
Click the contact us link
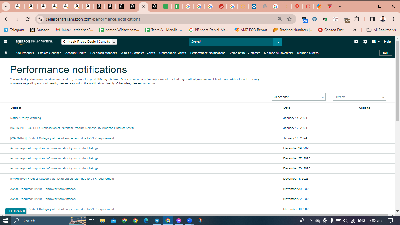pyautogui.click(x=148, y=83)
